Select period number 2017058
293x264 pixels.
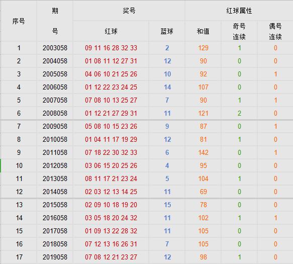(55, 231)
